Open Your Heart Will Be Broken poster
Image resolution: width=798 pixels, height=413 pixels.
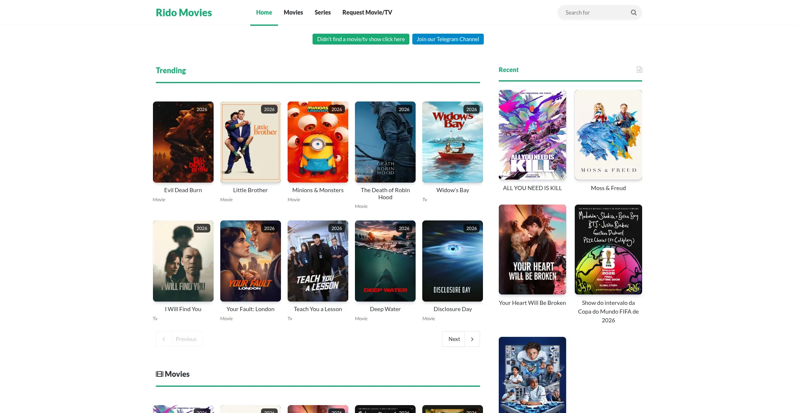[x=532, y=250]
